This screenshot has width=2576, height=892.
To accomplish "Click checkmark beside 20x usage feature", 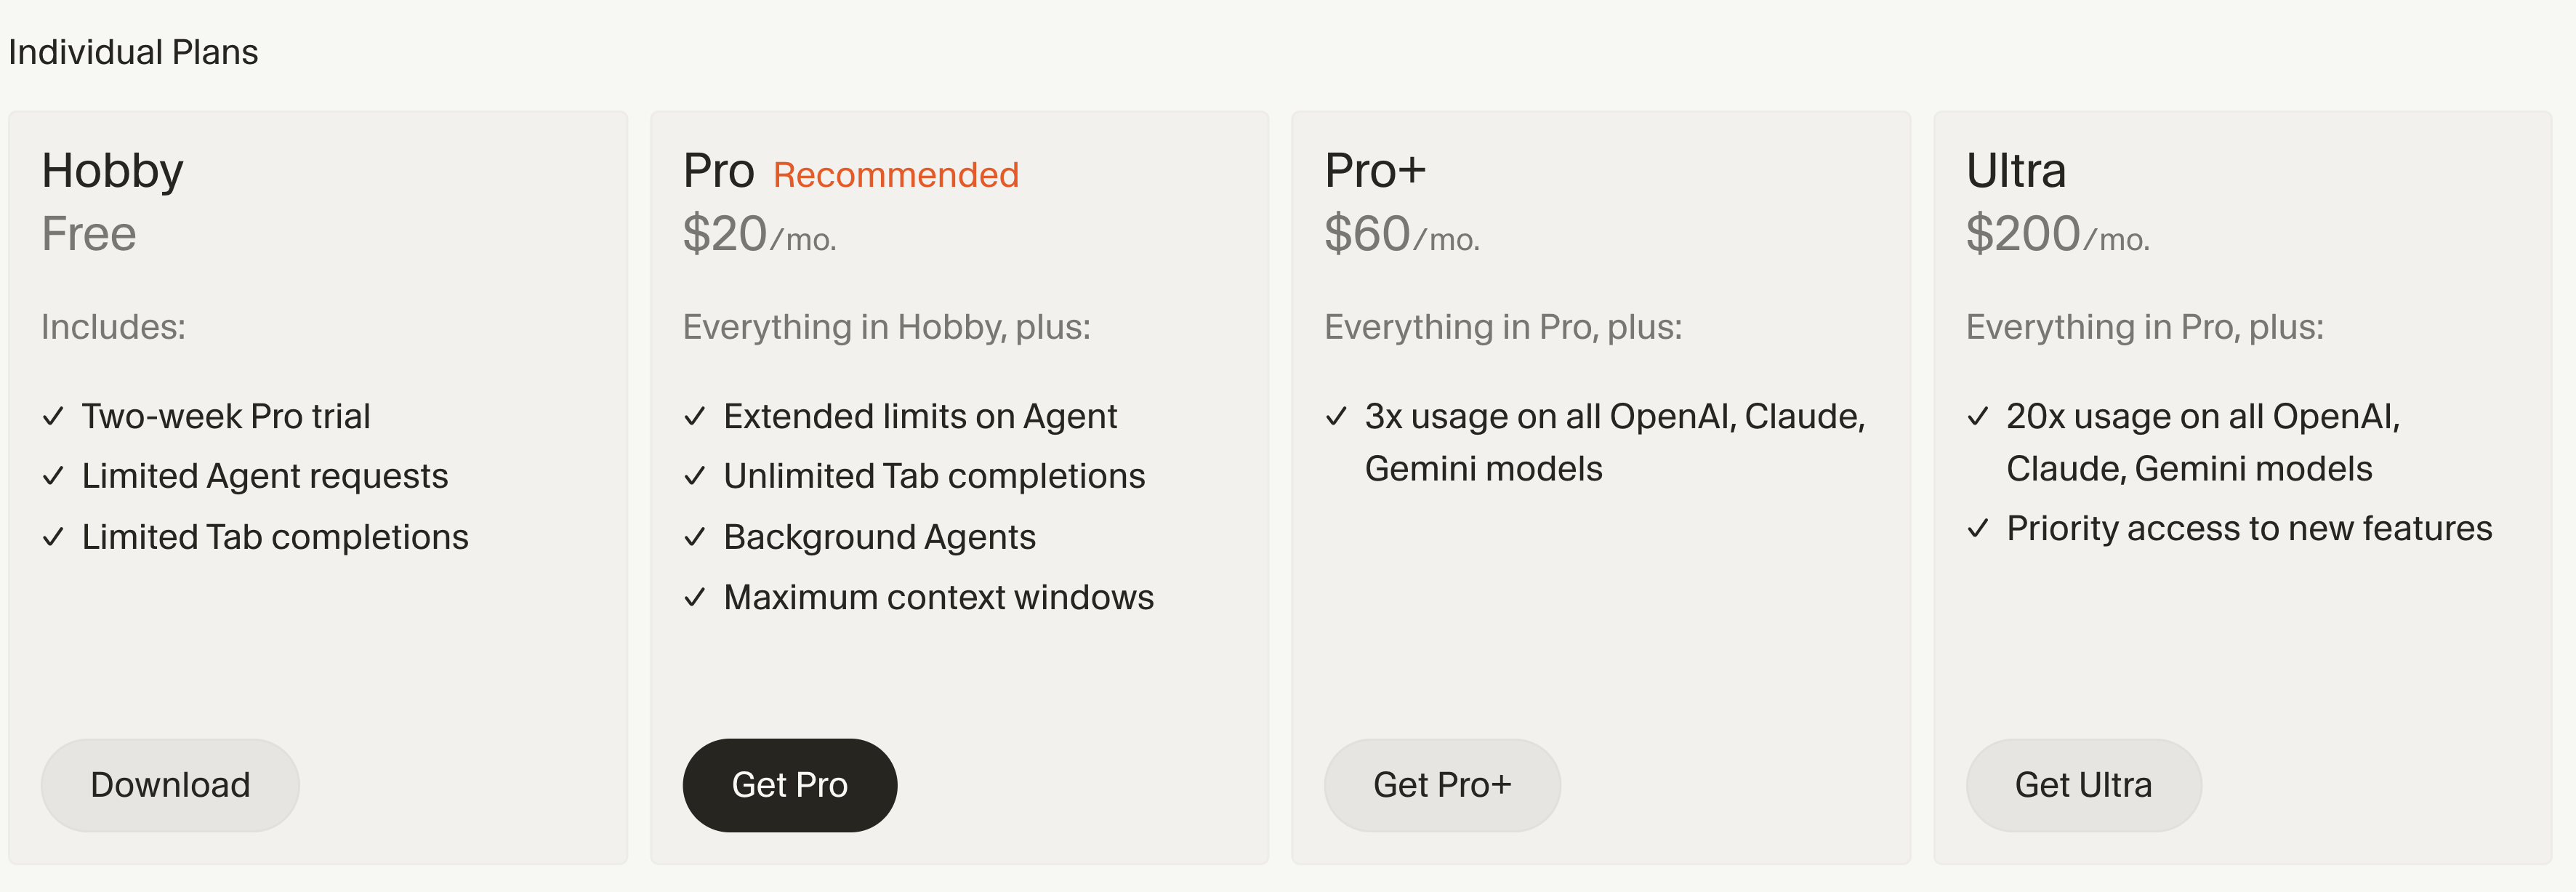I will point(1978,416).
